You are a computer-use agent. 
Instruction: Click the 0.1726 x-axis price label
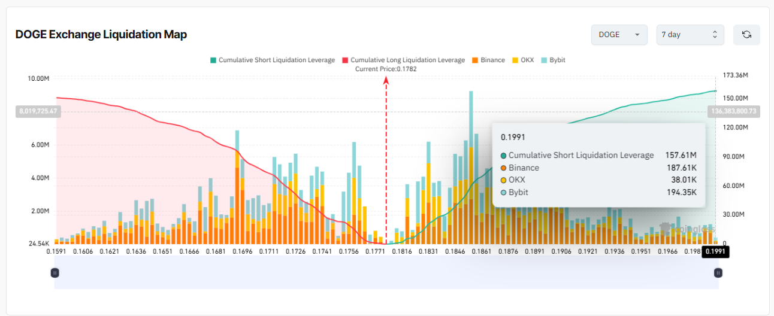295,252
